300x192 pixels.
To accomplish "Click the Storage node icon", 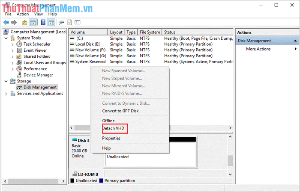I will coord(12,81).
